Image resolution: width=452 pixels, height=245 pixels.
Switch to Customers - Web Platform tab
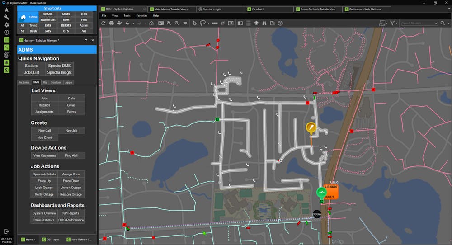(367, 9)
